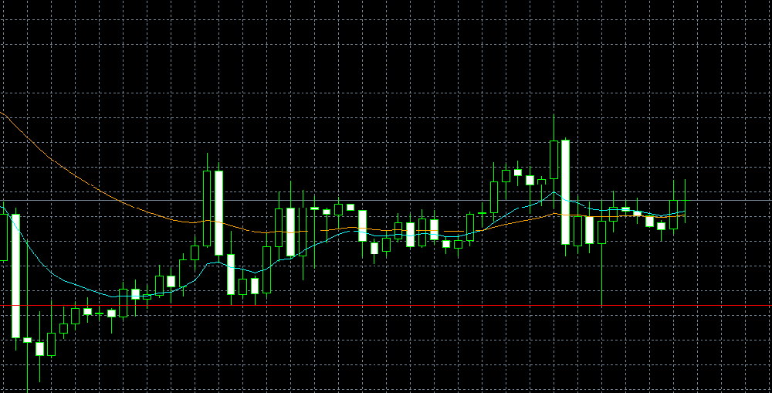Select the red horizontal support line
This screenshot has width=772, height=393.
[x=386, y=306]
